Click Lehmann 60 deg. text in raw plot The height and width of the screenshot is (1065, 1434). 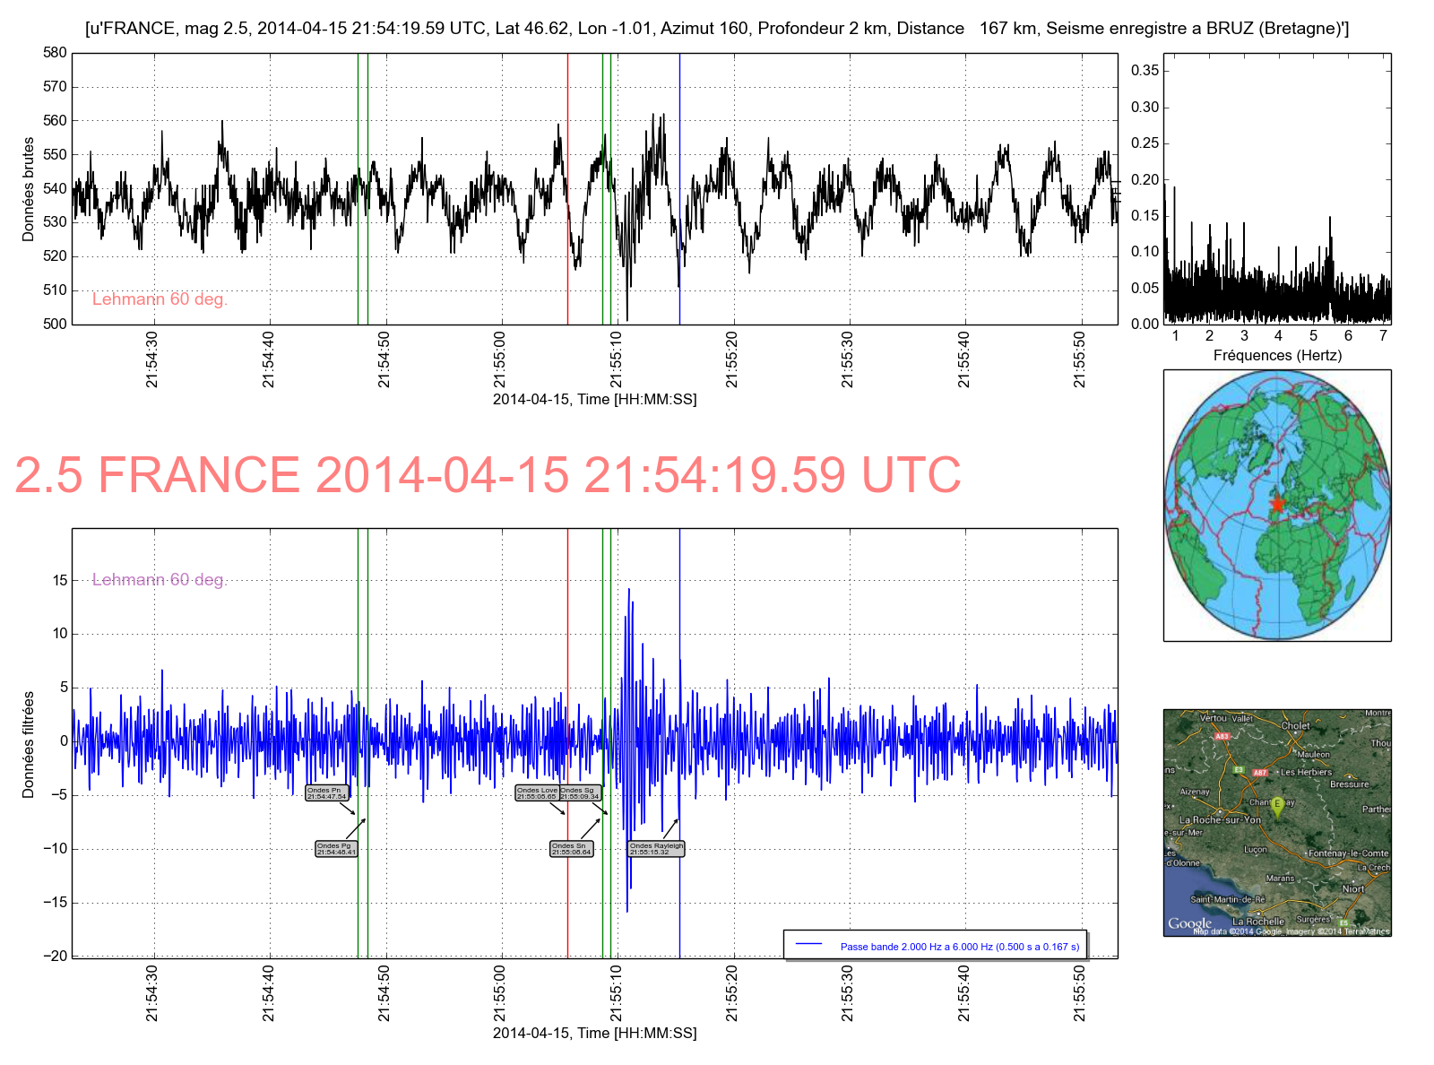click(160, 299)
